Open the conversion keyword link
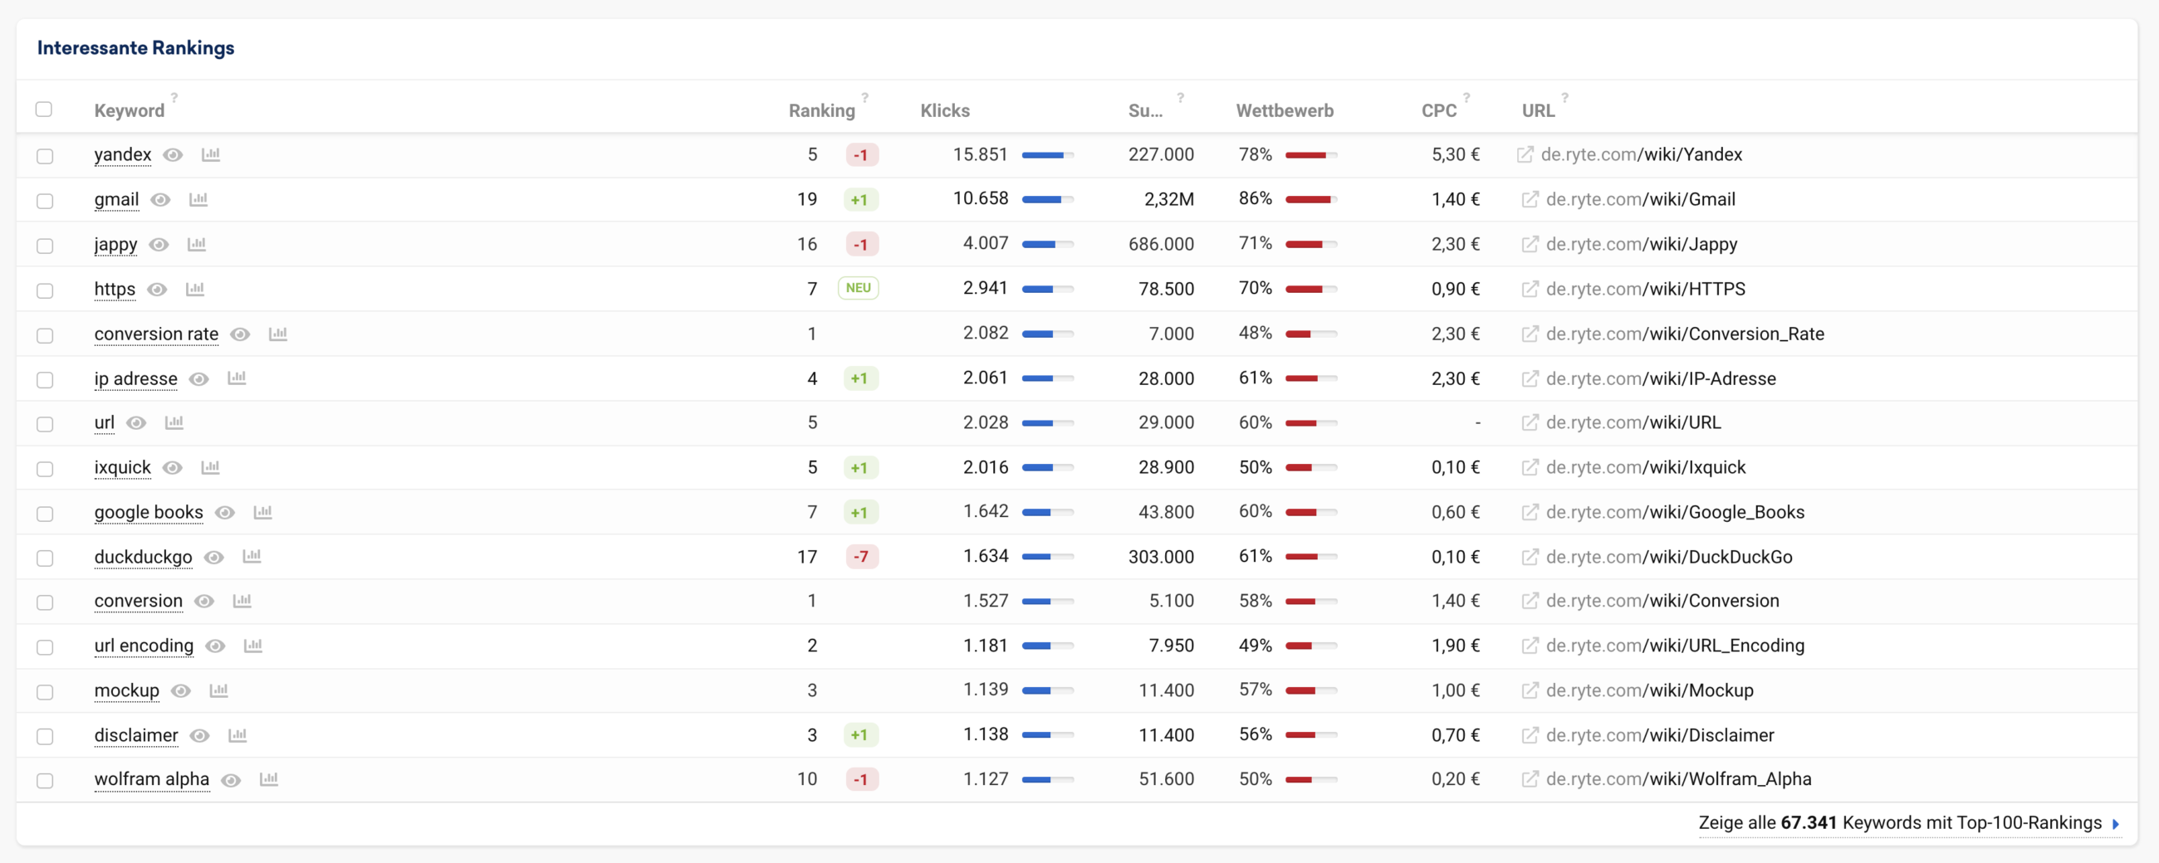Screen dimensions: 2159x863 [139, 602]
